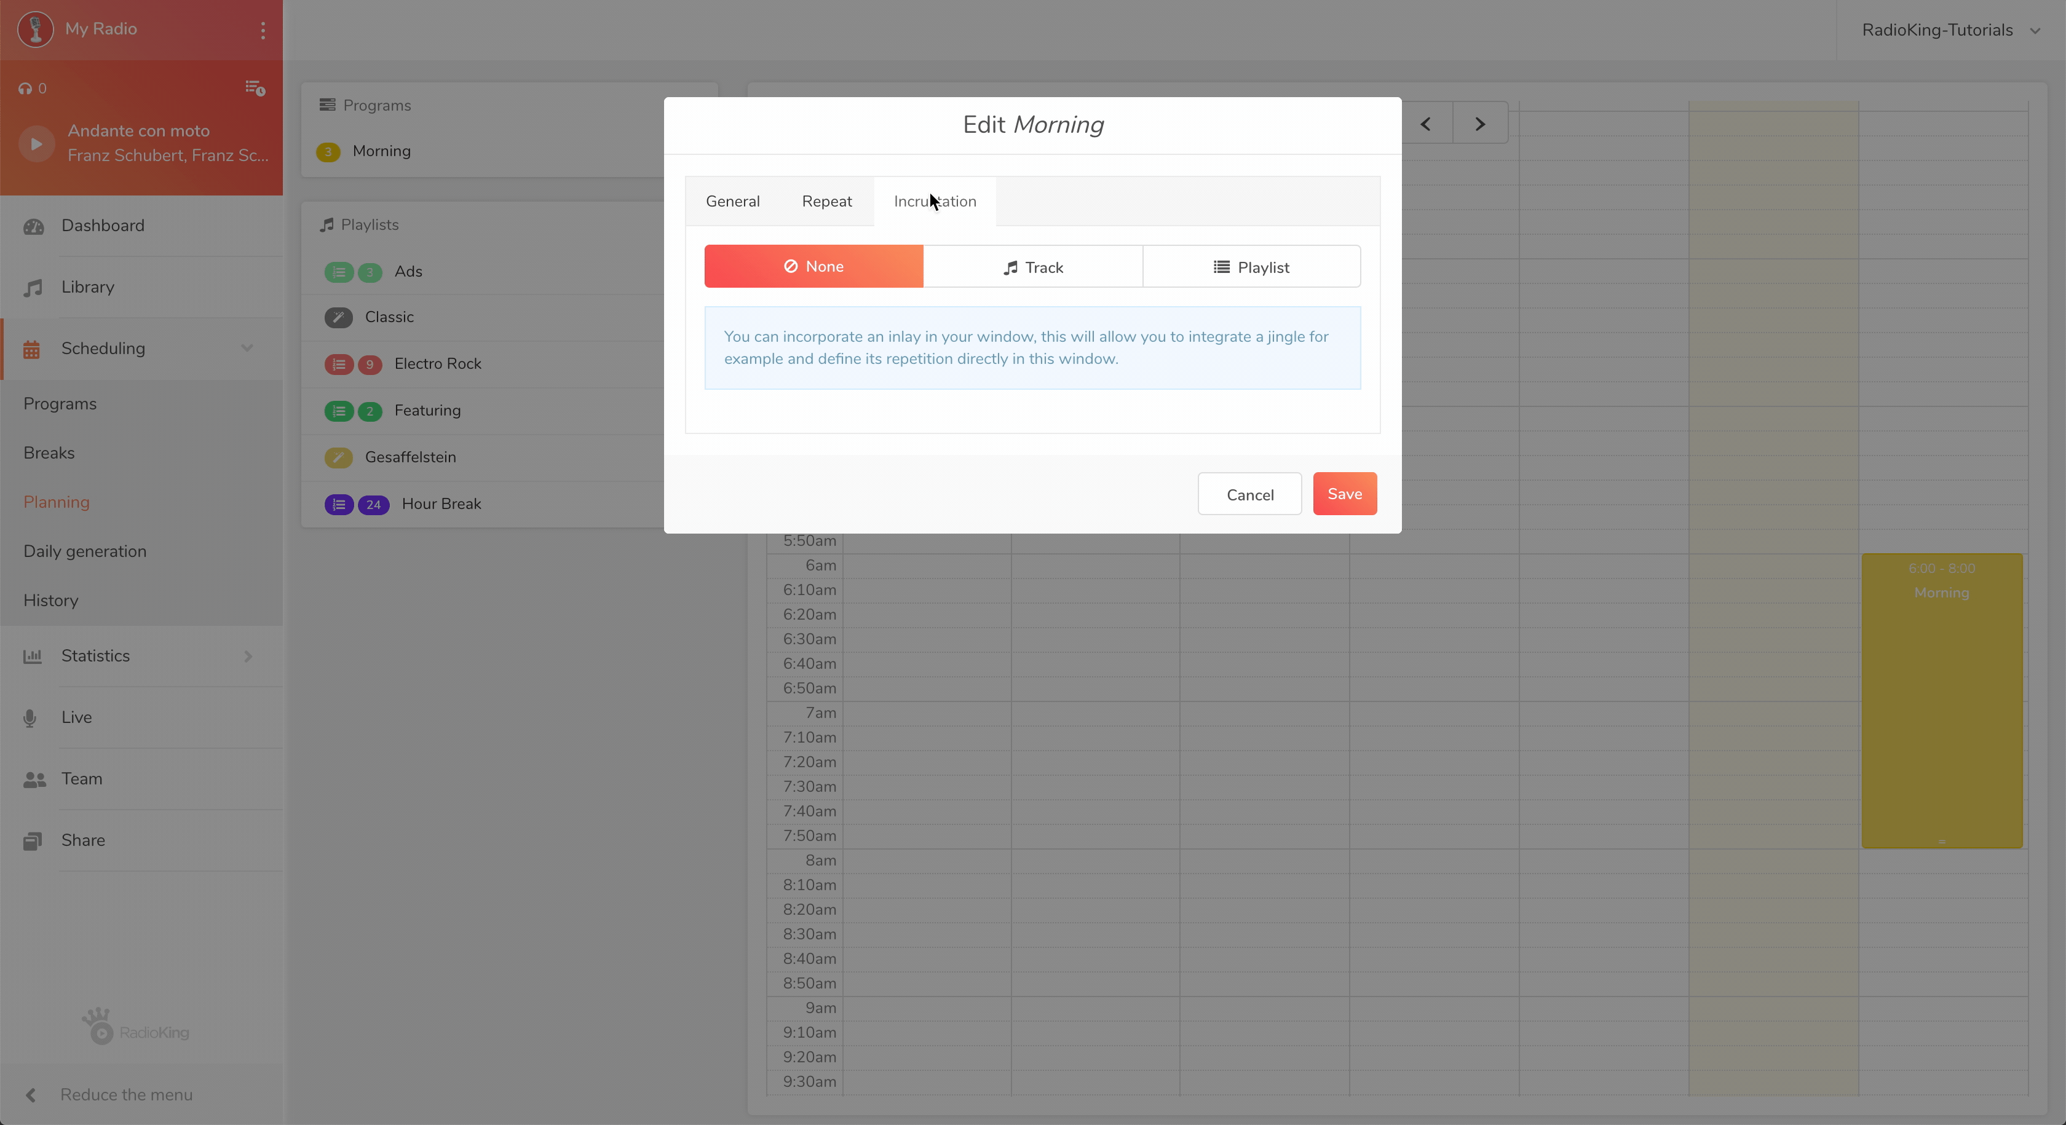Select Track incrustation option
This screenshot has height=1125, width=2066.
(x=1032, y=267)
